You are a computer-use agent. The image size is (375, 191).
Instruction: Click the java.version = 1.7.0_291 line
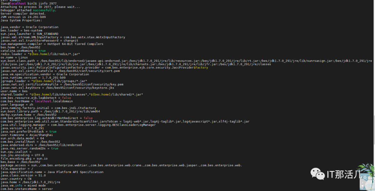pyautogui.click(x=22, y=128)
